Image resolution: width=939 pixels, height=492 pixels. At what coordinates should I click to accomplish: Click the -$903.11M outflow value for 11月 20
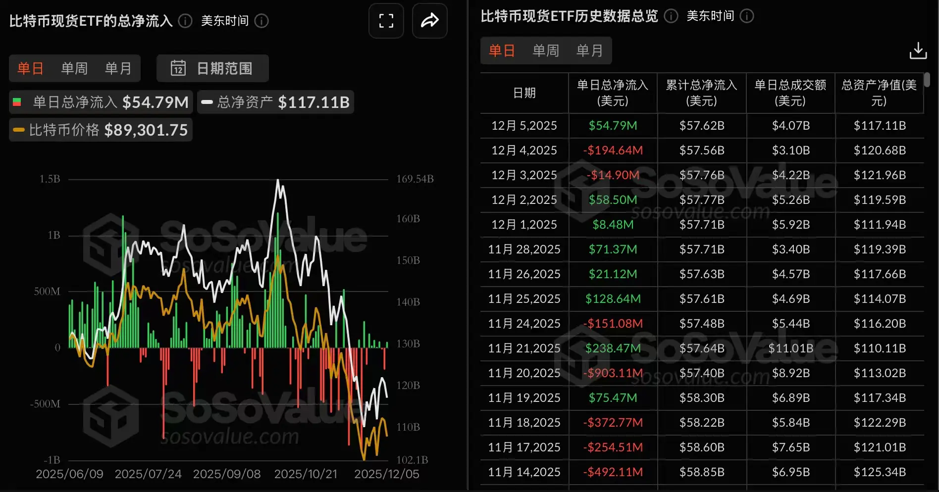click(613, 373)
